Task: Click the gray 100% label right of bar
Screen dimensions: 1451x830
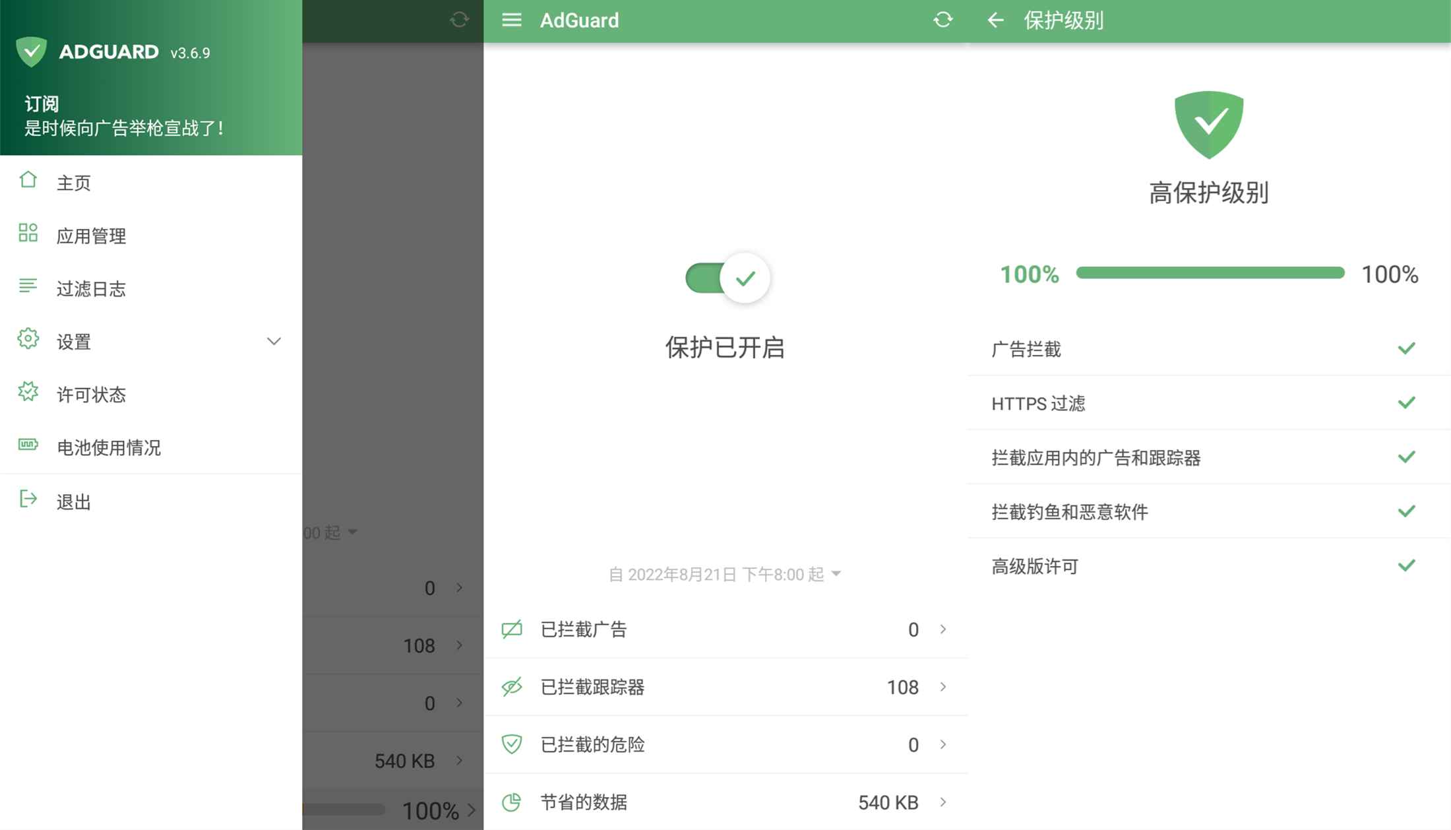Action: 1390,274
